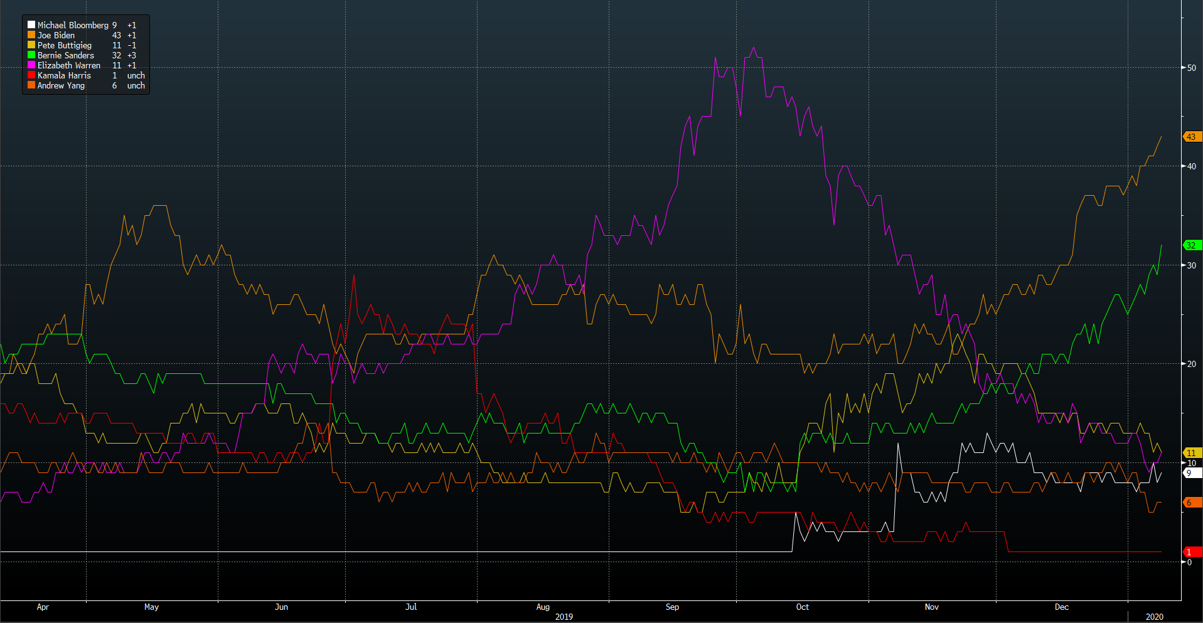The width and height of the screenshot is (1203, 623).
Task: Click the 40 gridline label on price axis
Action: point(1192,166)
